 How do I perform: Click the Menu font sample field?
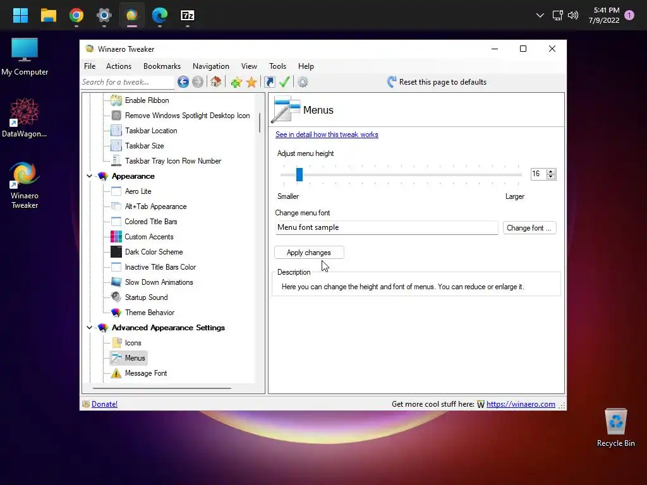[x=387, y=227]
